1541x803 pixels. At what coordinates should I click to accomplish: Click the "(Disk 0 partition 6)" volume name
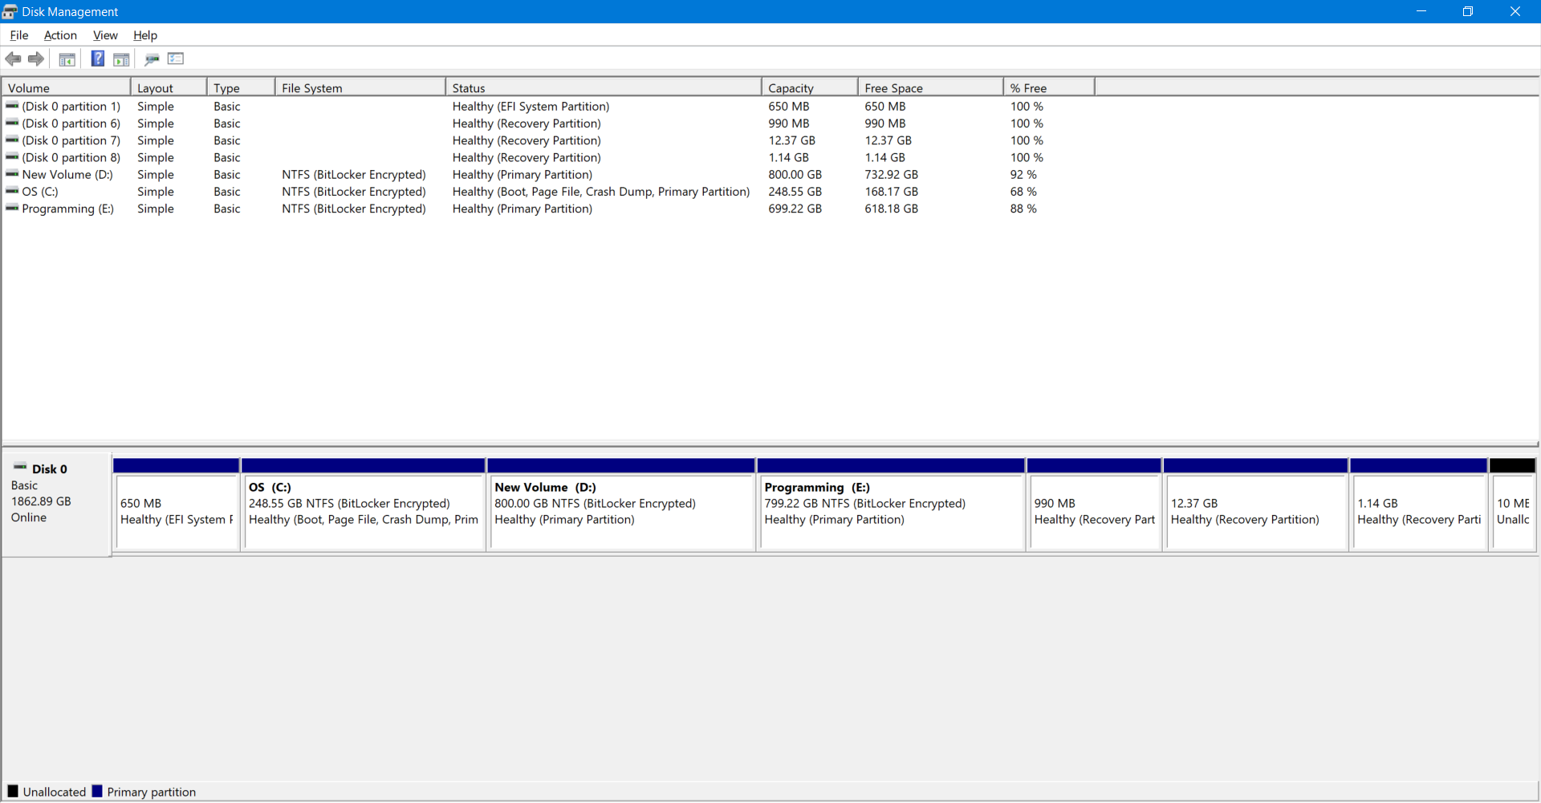point(71,123)
